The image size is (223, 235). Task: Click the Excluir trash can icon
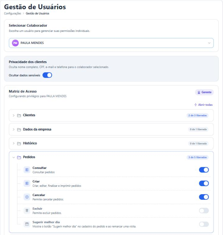pyautogui.click(x=27, y=211)
